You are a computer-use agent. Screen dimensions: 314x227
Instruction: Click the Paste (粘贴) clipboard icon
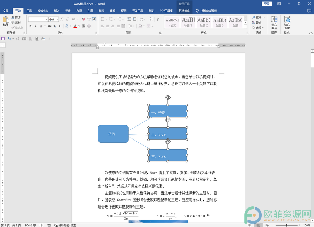point(6,20)
